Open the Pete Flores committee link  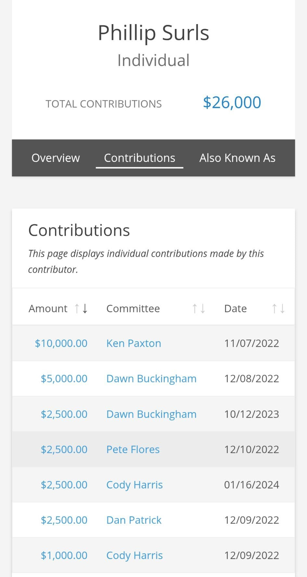[x=133, y=450]
